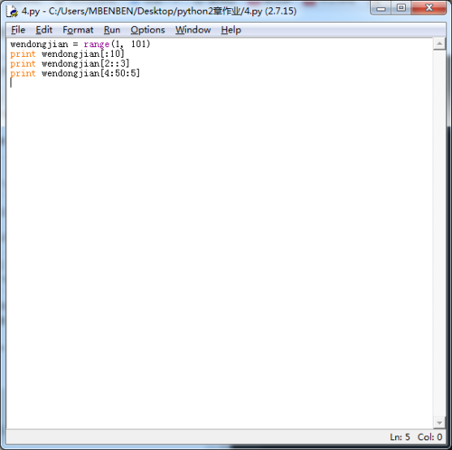The image size is (452, 450).
Task: Open the Help menu
Action: [x=231, y=30]
